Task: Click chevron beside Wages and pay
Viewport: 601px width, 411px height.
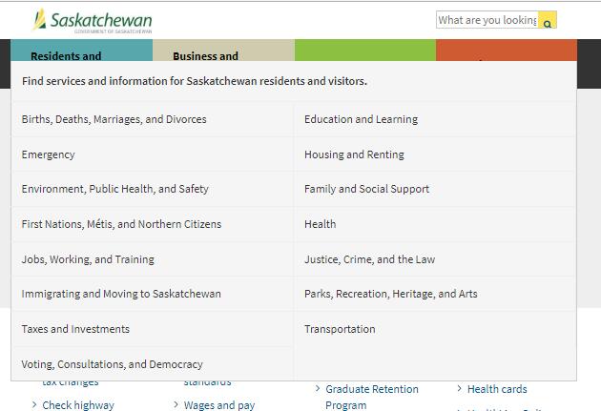Action: pyautogui.click(x=176, y=404)
